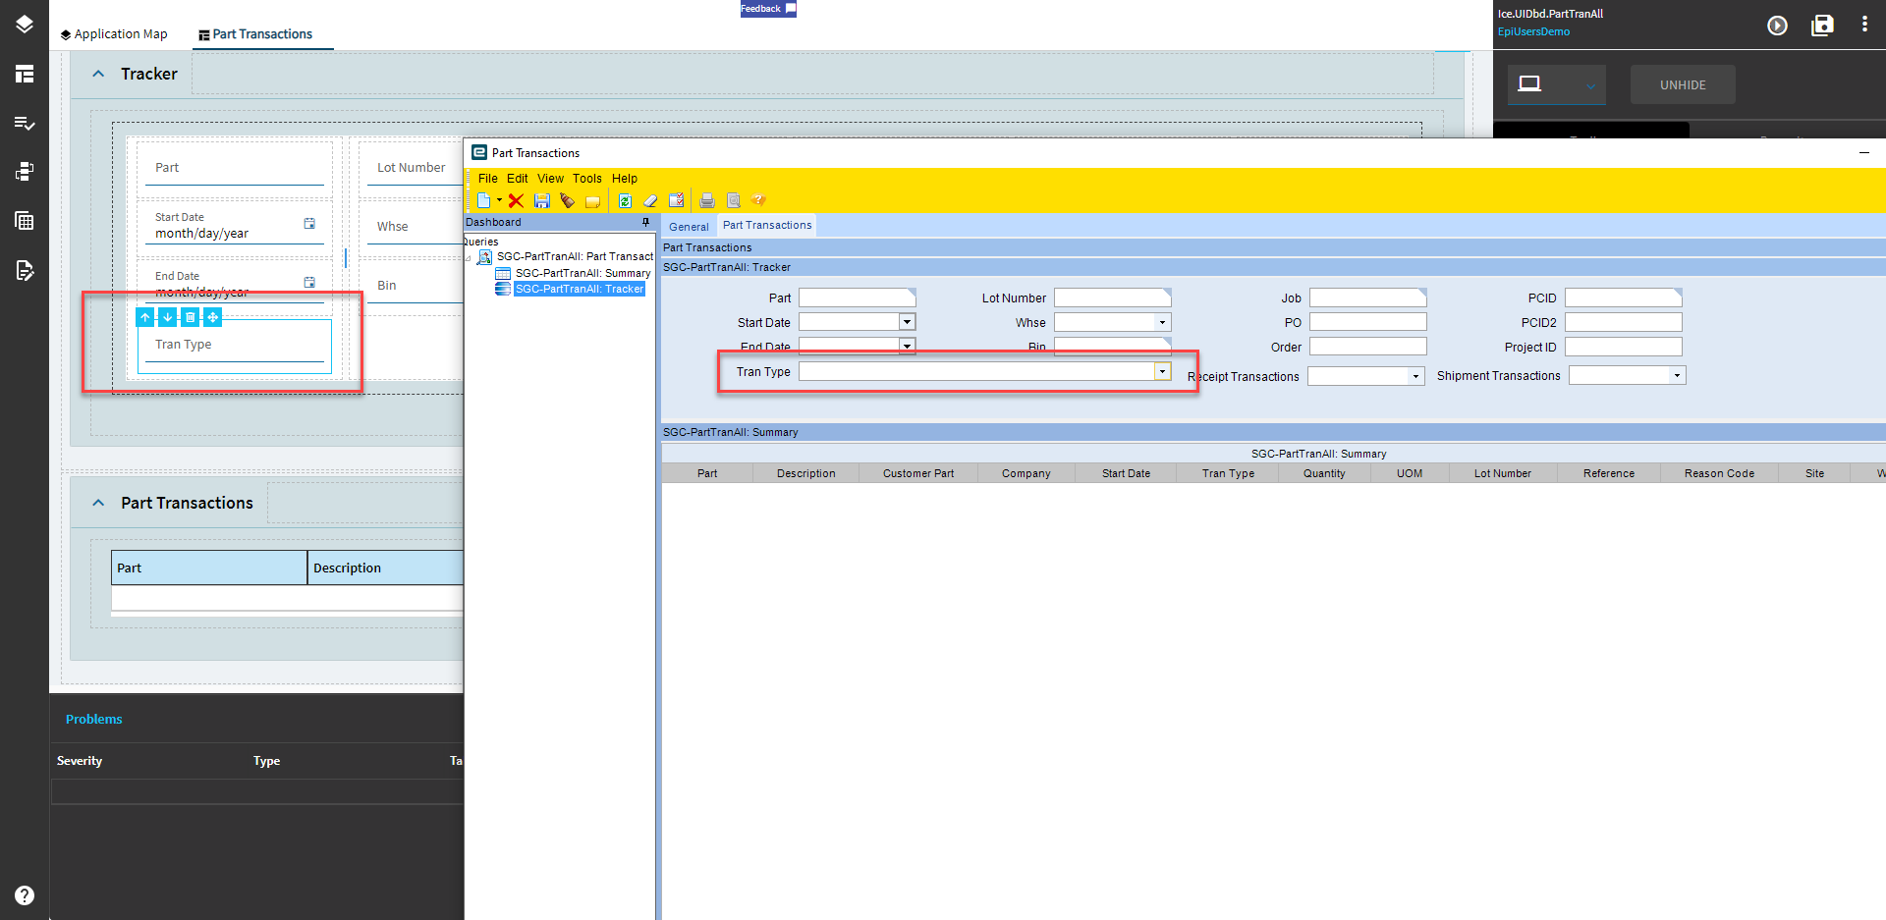Click the PCID input field
The width and height of the screenshot is (1886, 920).
click(x=1623, y=298)
